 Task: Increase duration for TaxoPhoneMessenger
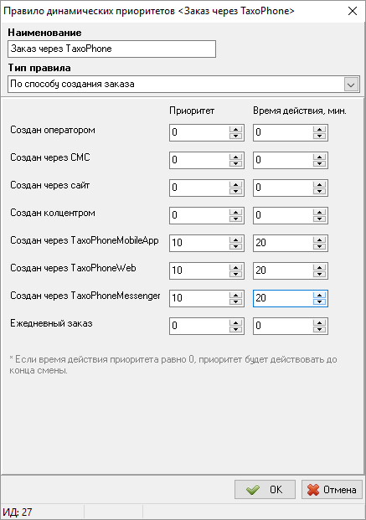click(320, 295)
